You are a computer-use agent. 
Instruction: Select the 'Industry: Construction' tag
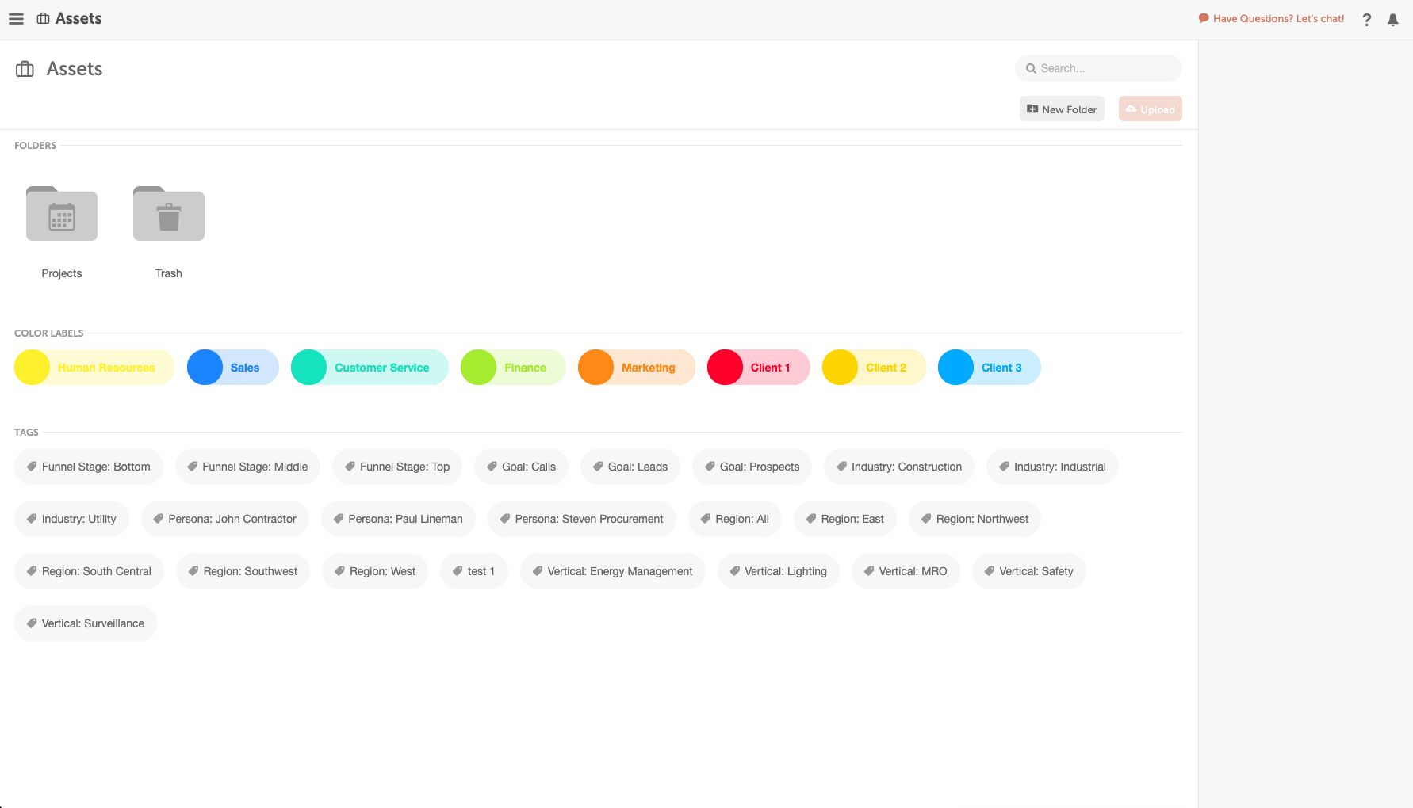[x=898, y=467]
